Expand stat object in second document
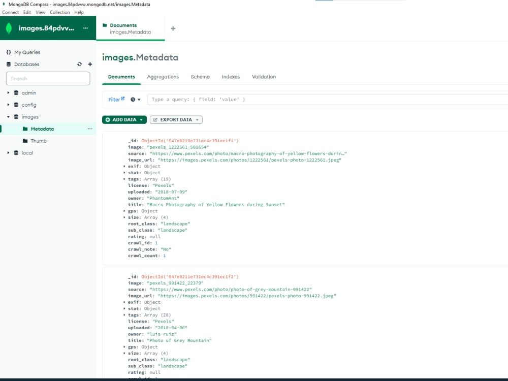 point(124,308)
